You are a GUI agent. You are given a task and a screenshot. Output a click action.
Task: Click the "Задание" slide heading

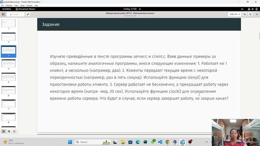click(x=51, y=24)
